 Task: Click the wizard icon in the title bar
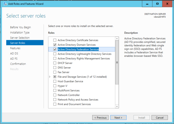pos(5,4)
